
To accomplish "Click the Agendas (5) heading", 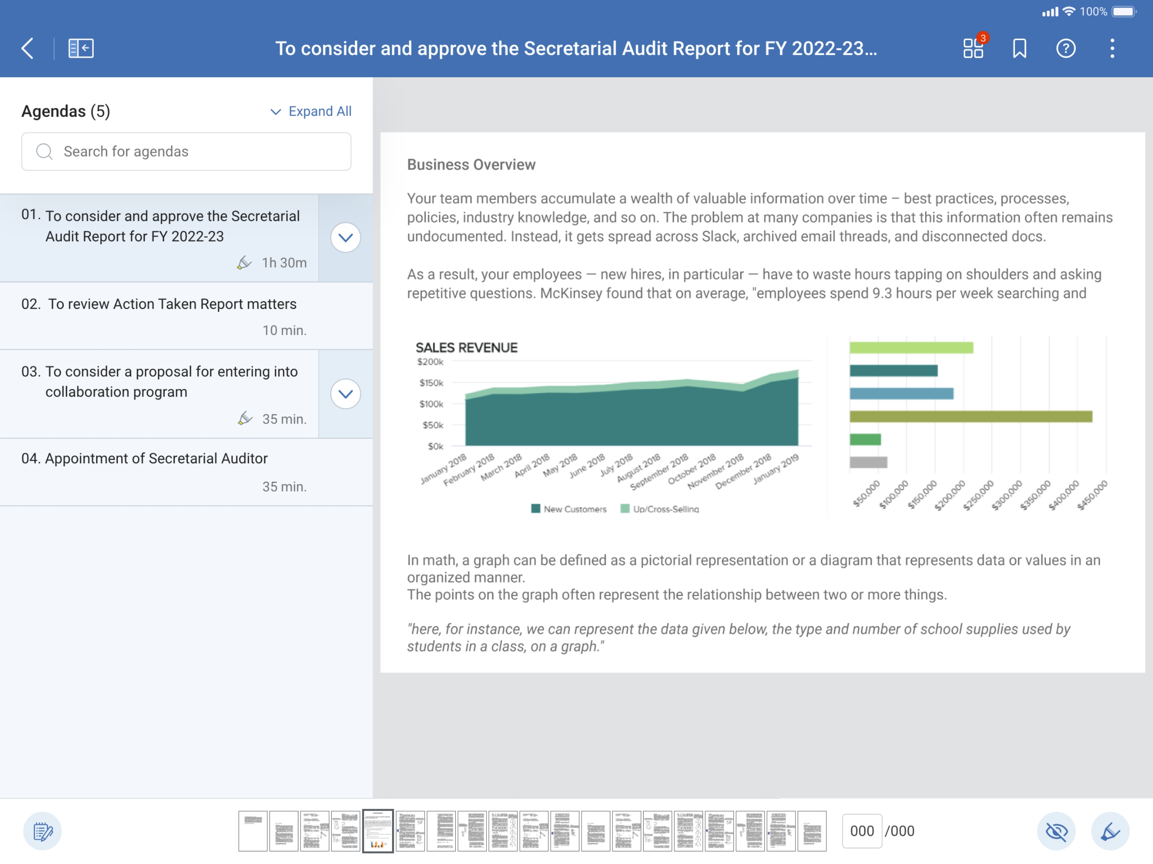I will tap(66, 111).
